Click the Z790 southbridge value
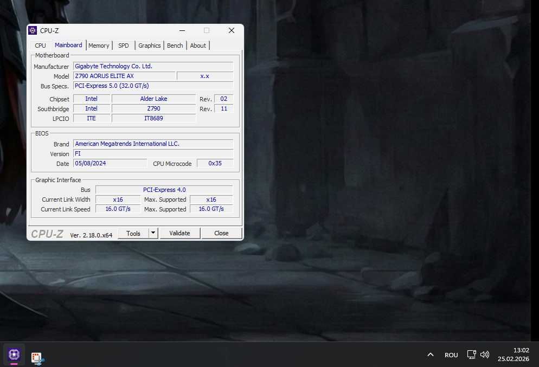 click(153, 108)
